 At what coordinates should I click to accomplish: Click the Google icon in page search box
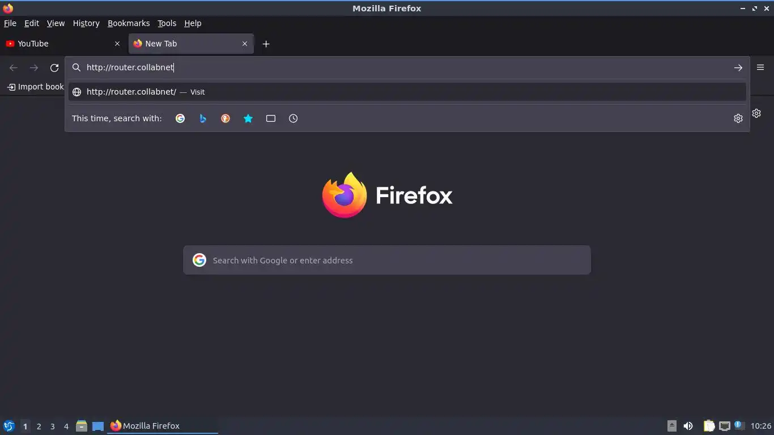(199, 260)
